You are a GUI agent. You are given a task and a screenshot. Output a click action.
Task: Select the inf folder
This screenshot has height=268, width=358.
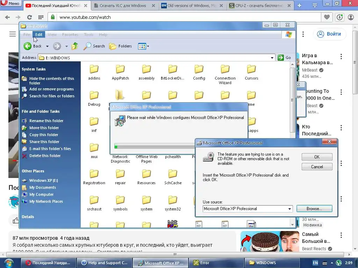94,125
